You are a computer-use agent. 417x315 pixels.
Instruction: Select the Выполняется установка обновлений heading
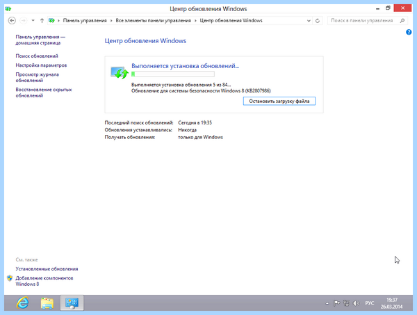[x=185, y=66]
